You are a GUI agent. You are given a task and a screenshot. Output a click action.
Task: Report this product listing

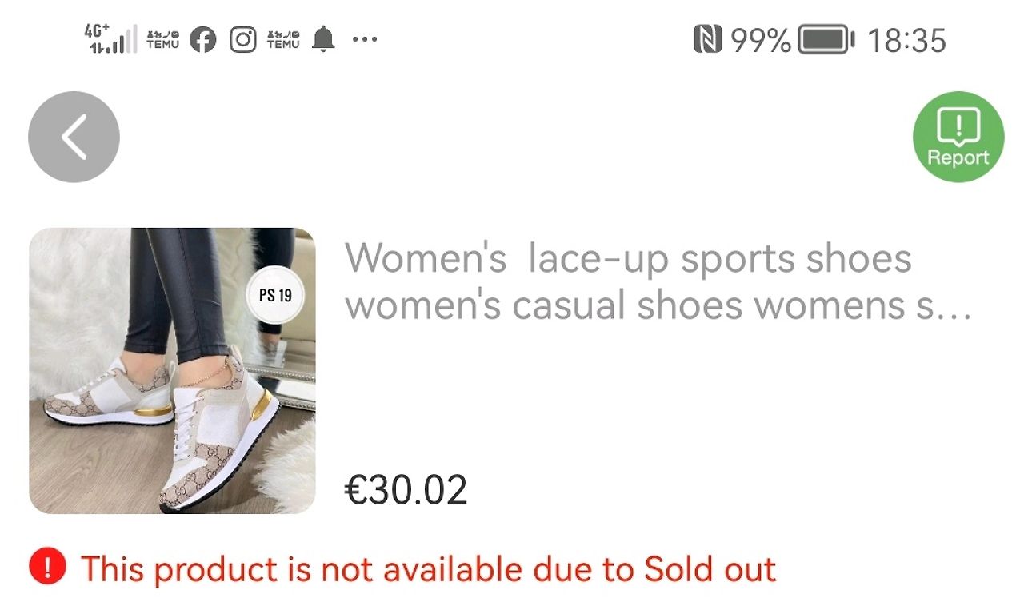coord(958,137)
